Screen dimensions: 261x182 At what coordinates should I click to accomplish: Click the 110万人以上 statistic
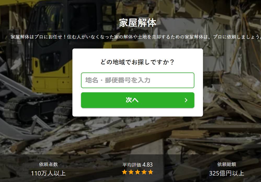click(x=48, y=173)
